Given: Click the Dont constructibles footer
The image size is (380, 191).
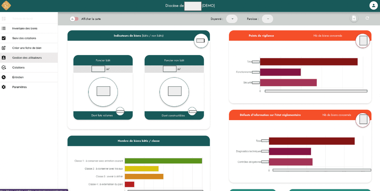Looking at the screenshot, I should pos(174,115).
